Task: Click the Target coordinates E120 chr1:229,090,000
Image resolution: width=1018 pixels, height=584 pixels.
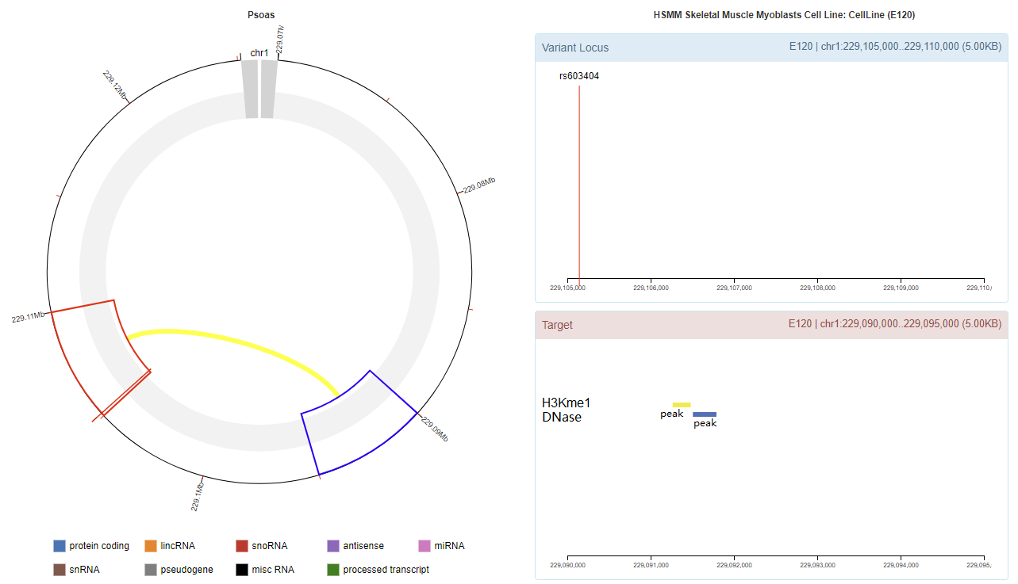Action: (895, 324)
